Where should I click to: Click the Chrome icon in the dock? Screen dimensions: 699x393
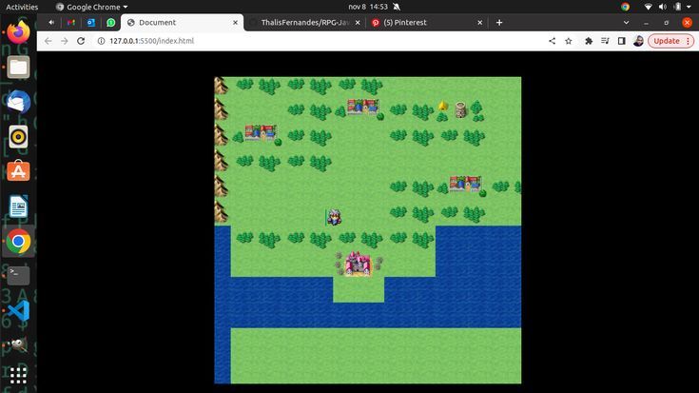[x=18, y=241]
